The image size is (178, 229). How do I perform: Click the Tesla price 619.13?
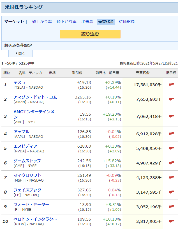(x=84, y=83)
